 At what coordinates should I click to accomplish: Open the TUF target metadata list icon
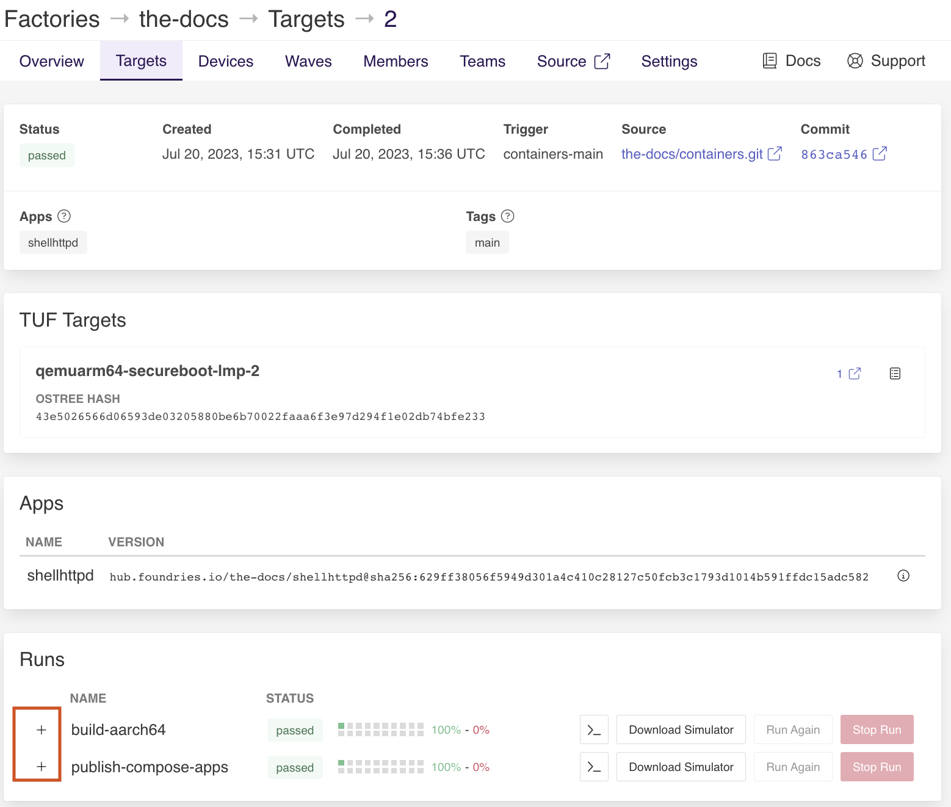coord(894,374)
